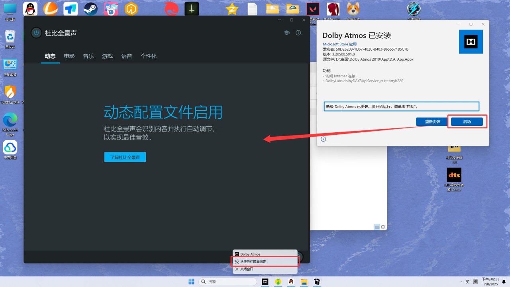Select the orange hexagon desktop icon
Viewport: 510px width, 287px height.
point(131,9)
